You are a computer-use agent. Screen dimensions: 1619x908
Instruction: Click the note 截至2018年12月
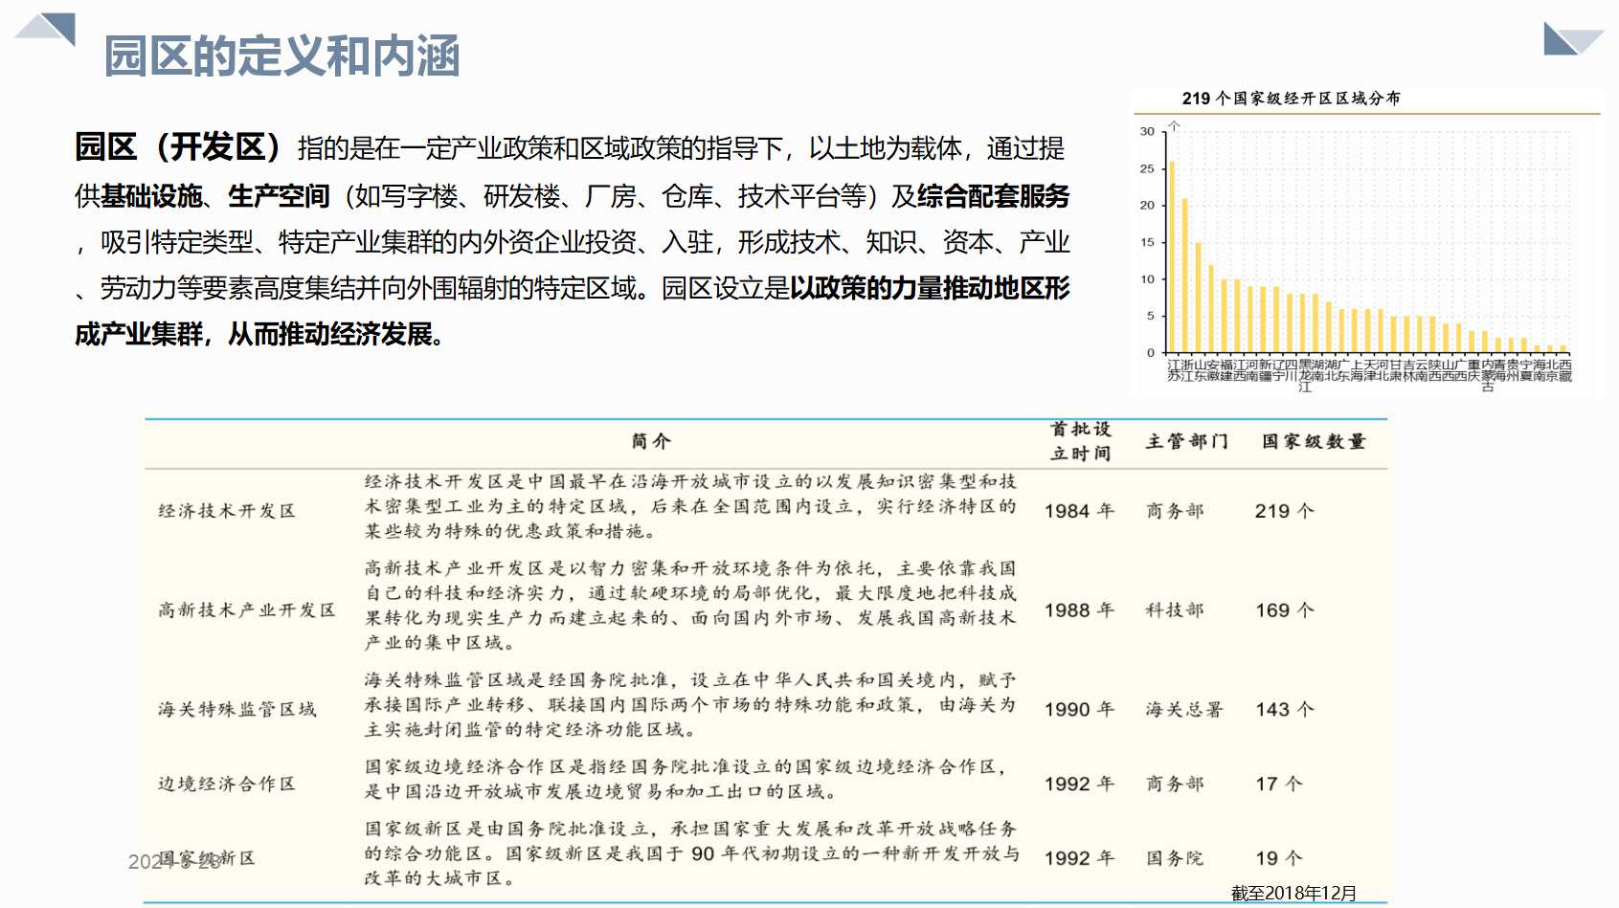[1294, 891]
